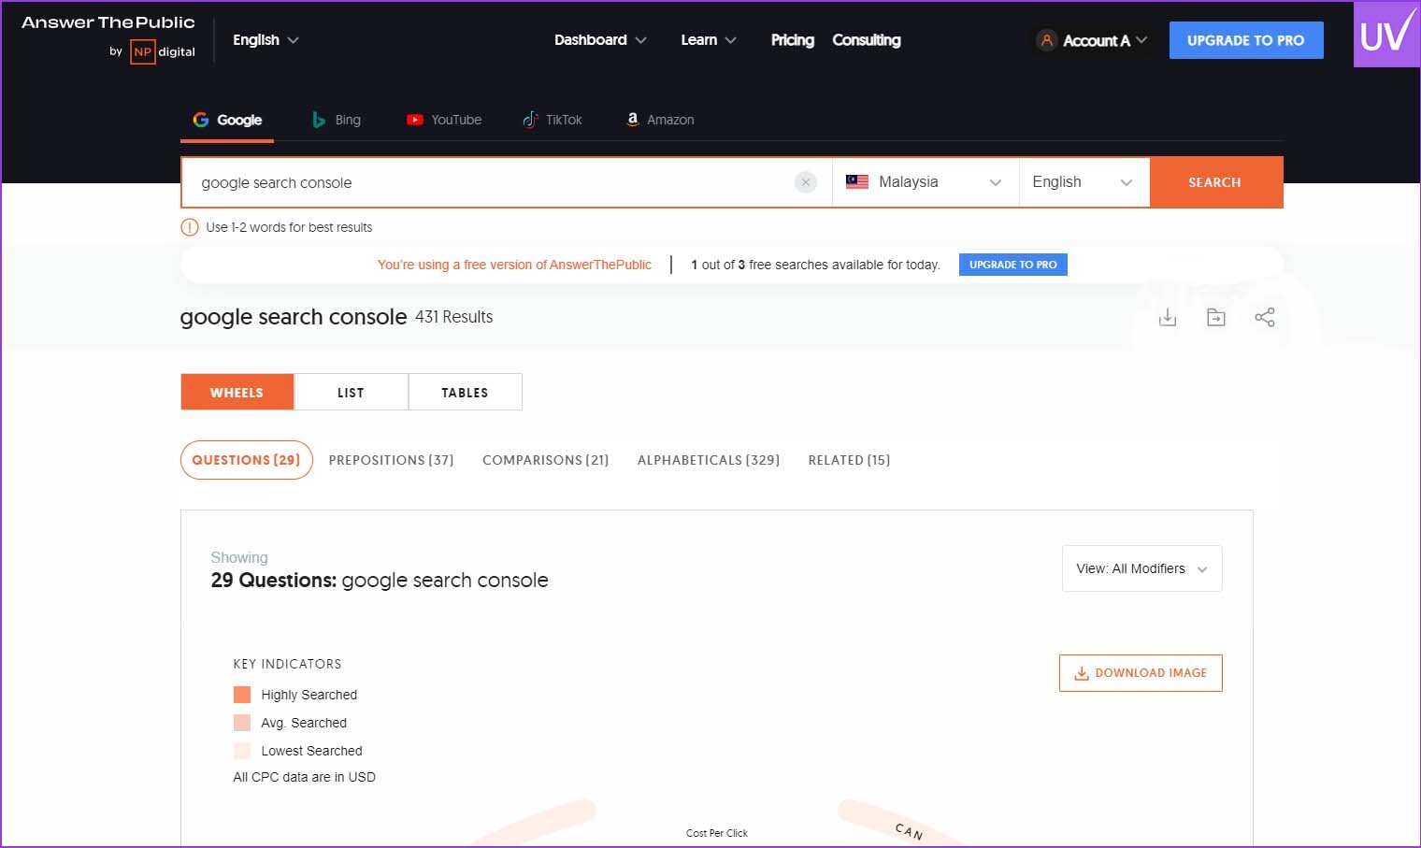Screen dimensions: 1421x848
Task: Click the orange SEARCH button
Action: pyautogui.click(x=1215, y=182)
